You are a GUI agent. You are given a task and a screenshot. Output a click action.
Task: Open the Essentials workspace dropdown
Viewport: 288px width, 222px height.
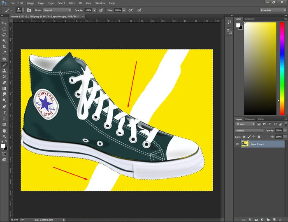click(273, 10)
